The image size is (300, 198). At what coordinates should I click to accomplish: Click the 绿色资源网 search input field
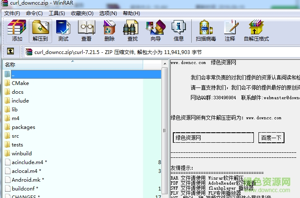coord(213,138)
